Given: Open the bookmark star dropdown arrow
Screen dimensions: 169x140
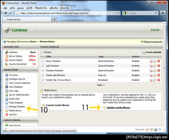Looking at the screenshot, I should coord(115,13).
